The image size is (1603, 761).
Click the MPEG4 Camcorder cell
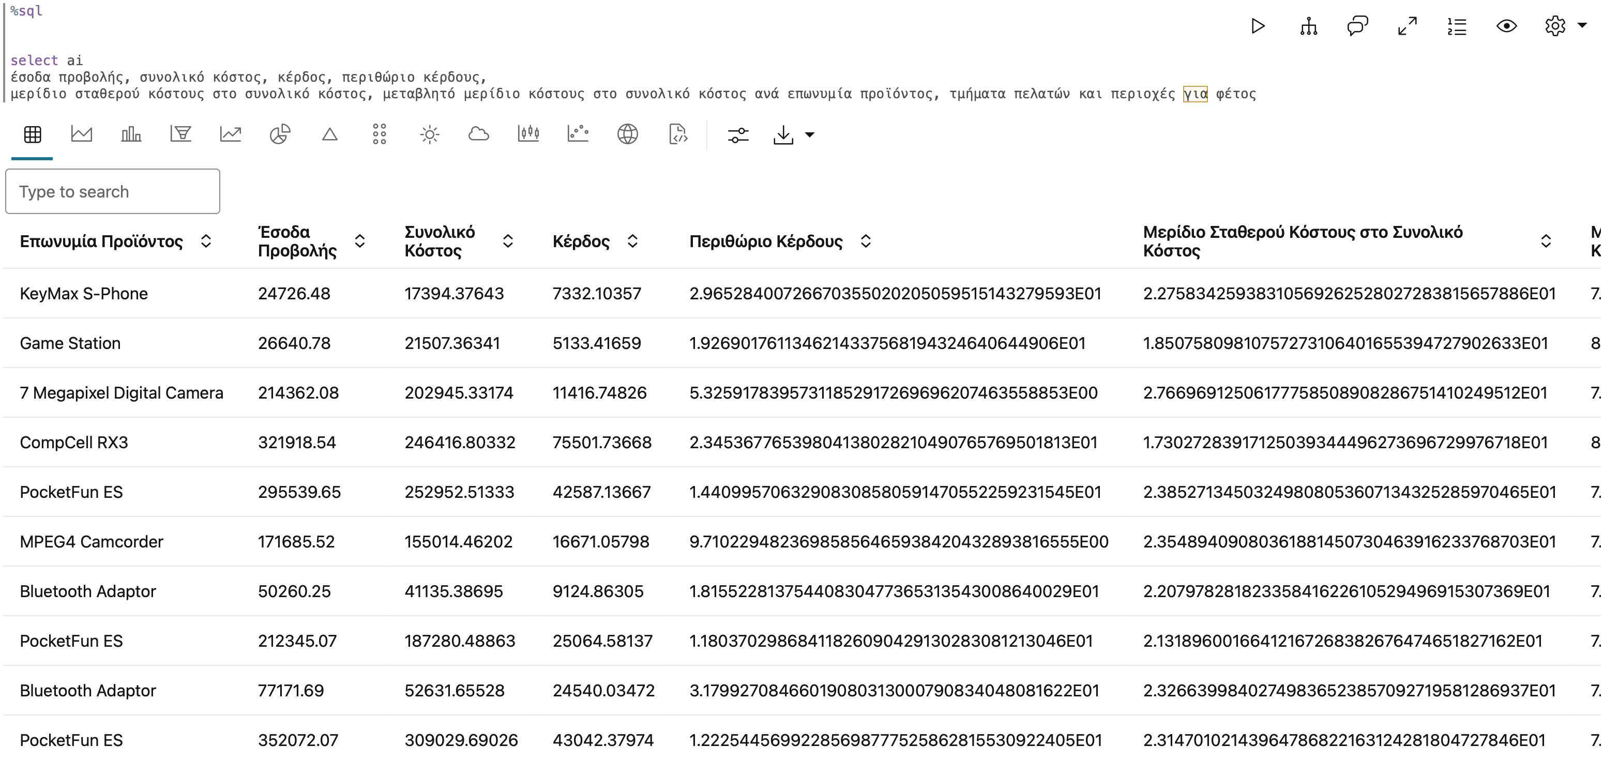point(92,542)
